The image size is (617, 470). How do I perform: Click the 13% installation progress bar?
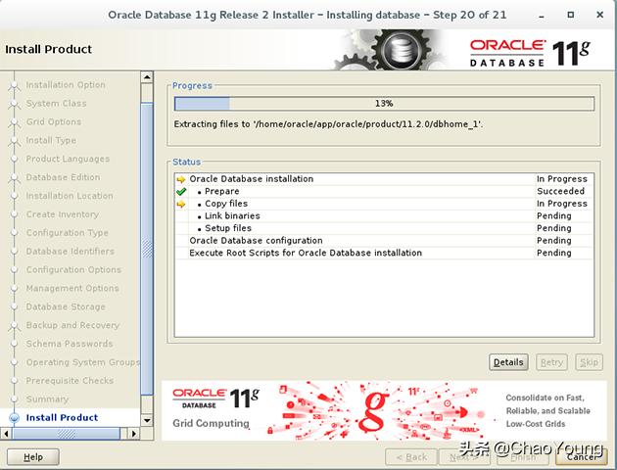[384, 104]
